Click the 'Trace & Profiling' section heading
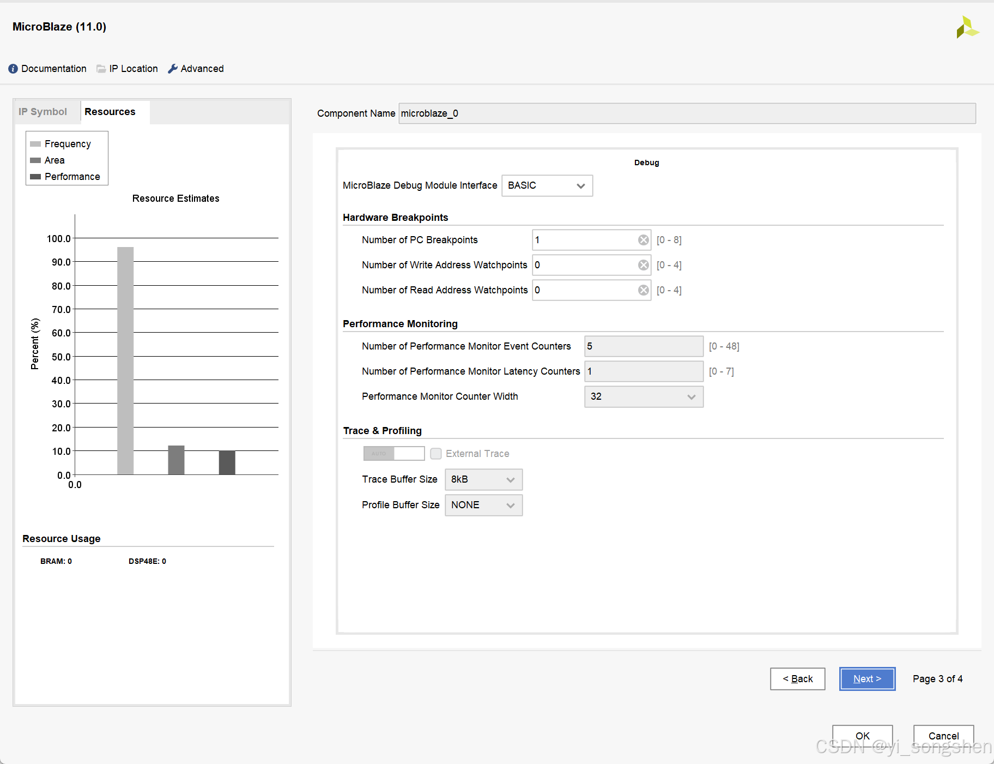This screenshot has height=764, width=994. [x=383, y=431]
